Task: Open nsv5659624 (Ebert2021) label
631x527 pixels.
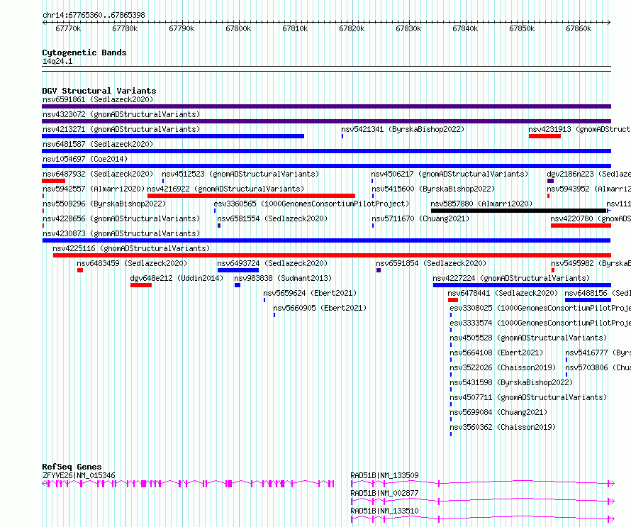Action: point(310,293)
